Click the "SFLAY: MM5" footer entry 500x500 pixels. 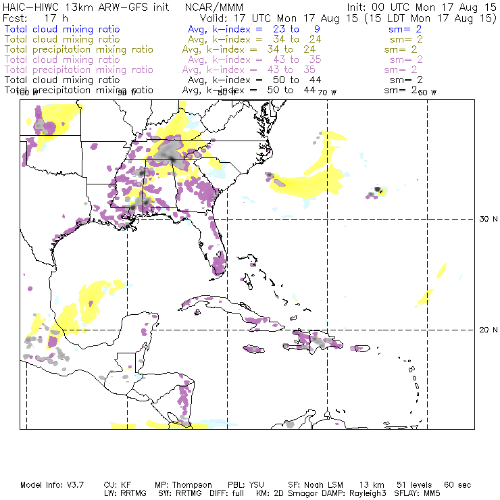(x=417, y=493)
